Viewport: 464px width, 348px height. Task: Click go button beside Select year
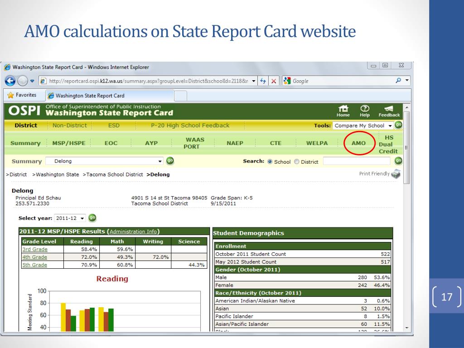tap(92, 218)
